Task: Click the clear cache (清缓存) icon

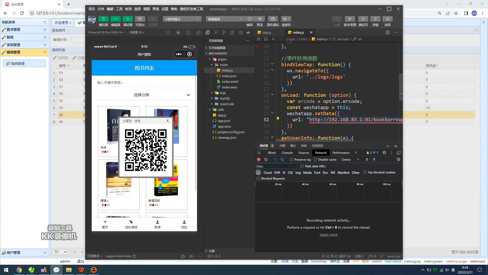Action: pos(286,19)
